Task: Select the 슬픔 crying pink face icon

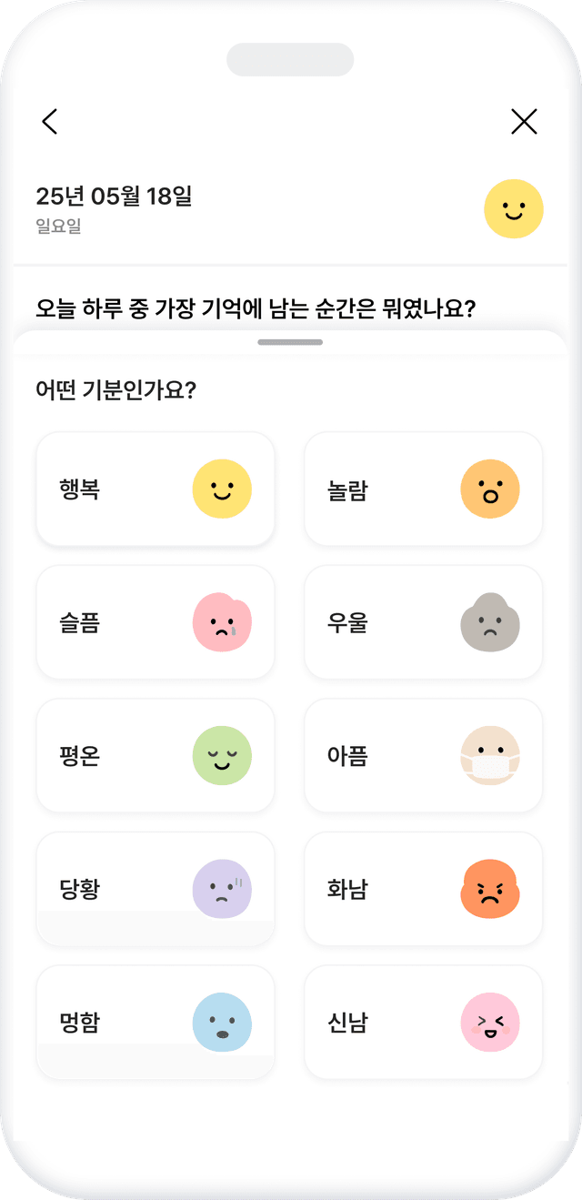Action: (222, 622)
